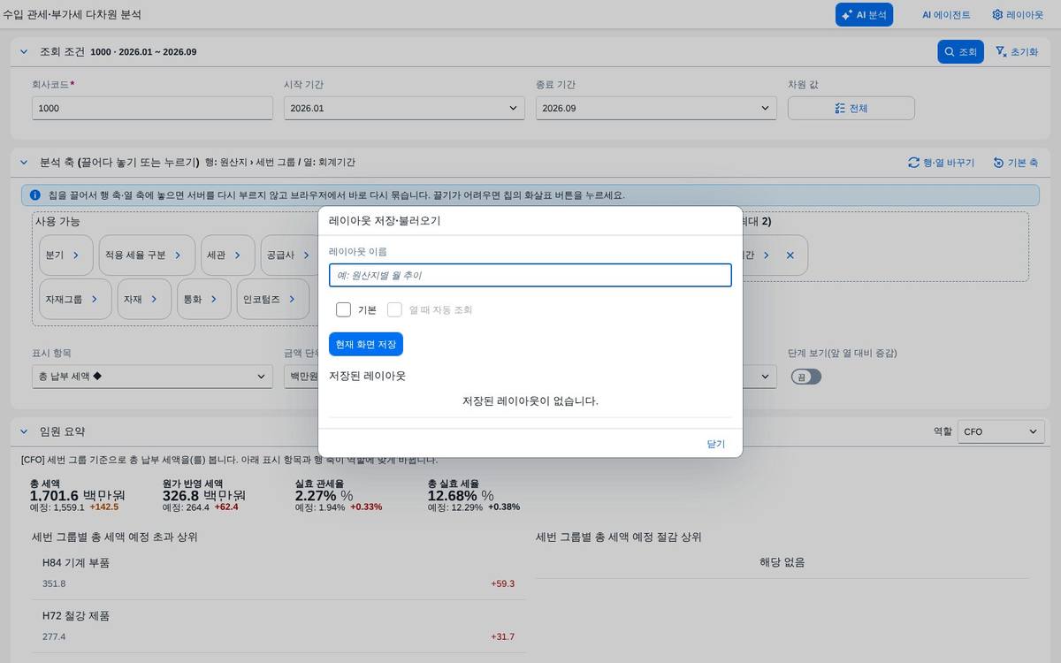Screen dimensions: 1061x663
Task: Collapse the 조회 조건 section
Action: click(24, 52)
